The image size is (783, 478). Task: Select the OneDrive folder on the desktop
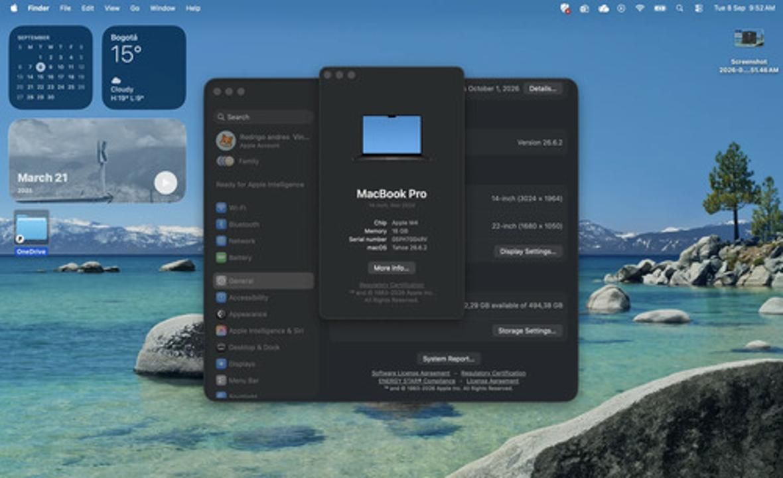(x=31, y=233)
